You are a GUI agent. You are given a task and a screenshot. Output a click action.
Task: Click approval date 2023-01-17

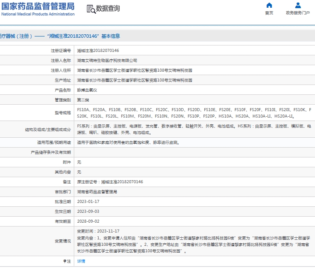point(88,202)
